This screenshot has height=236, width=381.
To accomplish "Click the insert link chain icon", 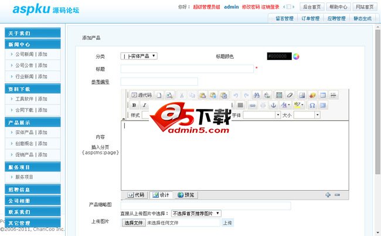I will [x=253, y=105].
